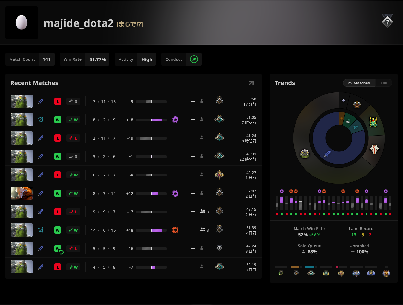Switch Trends to 100 matches
The height and width of the screenshot is (305, 403).
384,83
